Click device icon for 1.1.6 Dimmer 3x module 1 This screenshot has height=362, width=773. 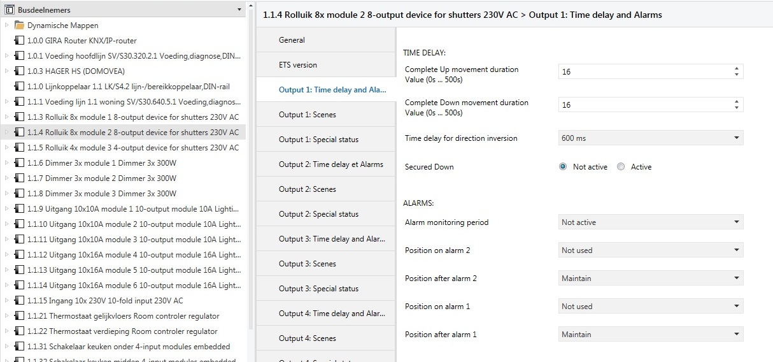tap(20, 163)
